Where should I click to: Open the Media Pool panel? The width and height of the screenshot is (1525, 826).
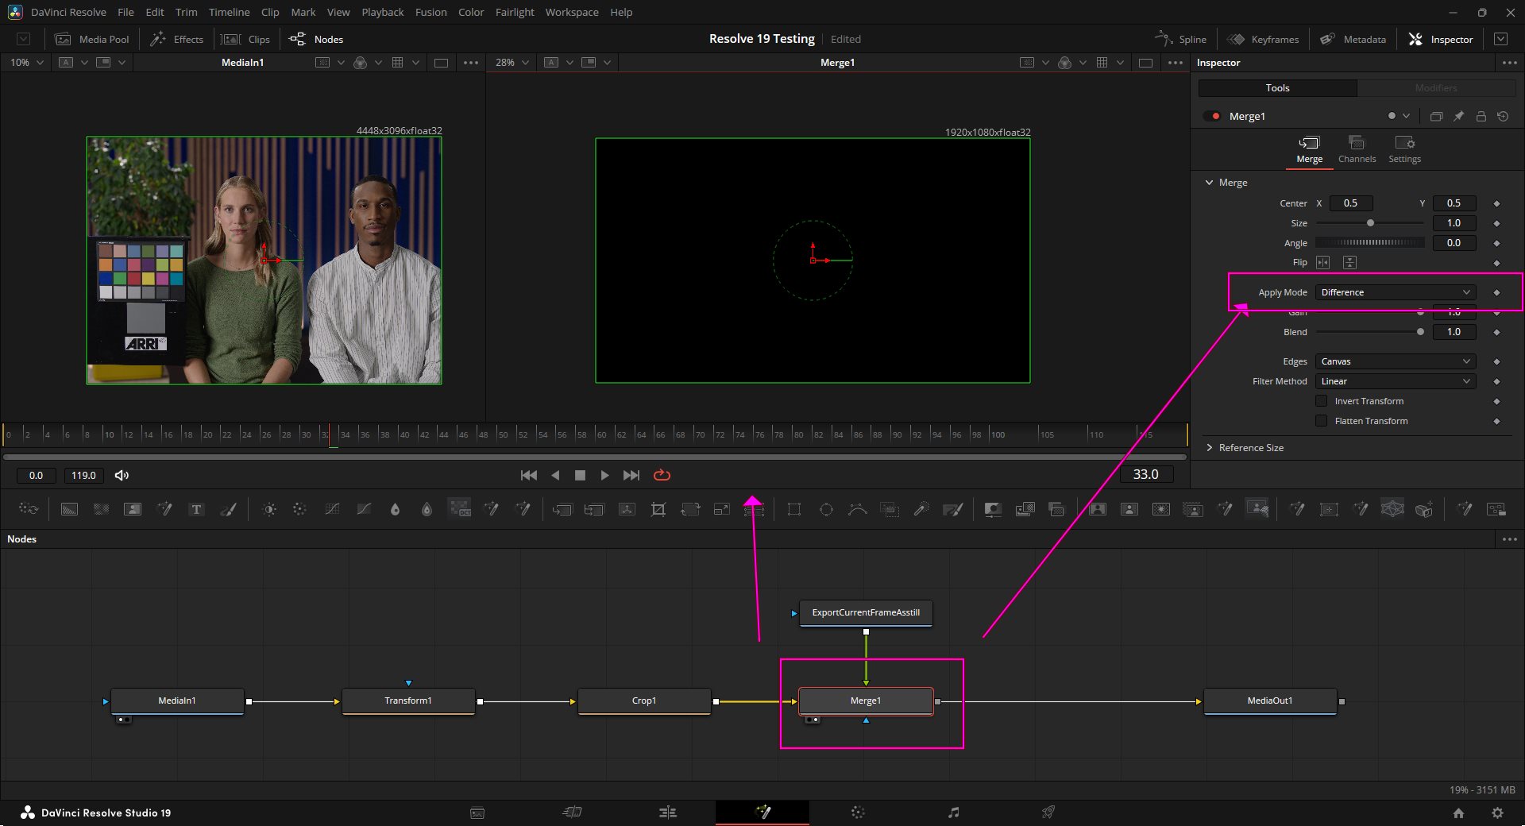pyautogui.click(x=92, y=39)
